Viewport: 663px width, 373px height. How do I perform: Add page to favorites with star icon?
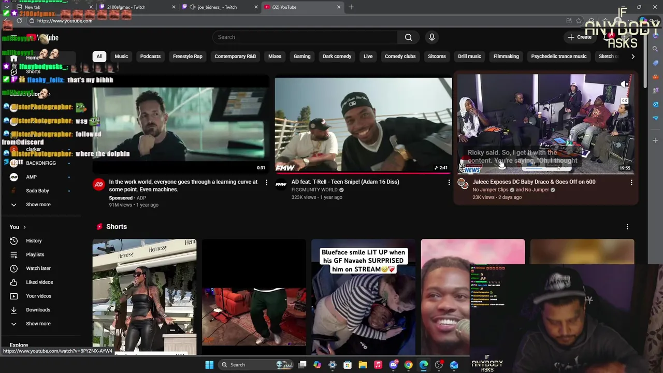(579, 21)
